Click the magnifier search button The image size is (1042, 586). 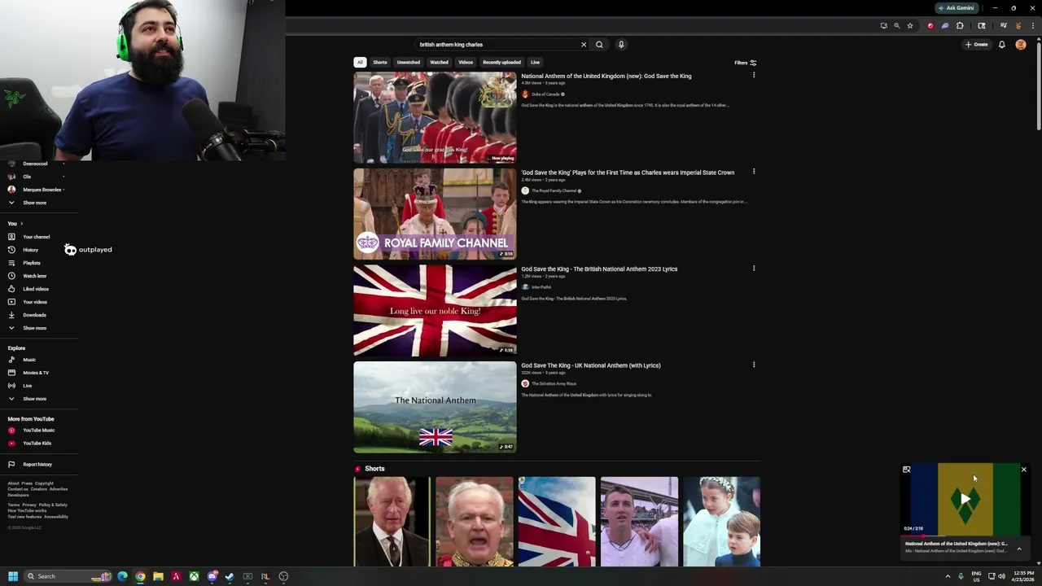599,45
